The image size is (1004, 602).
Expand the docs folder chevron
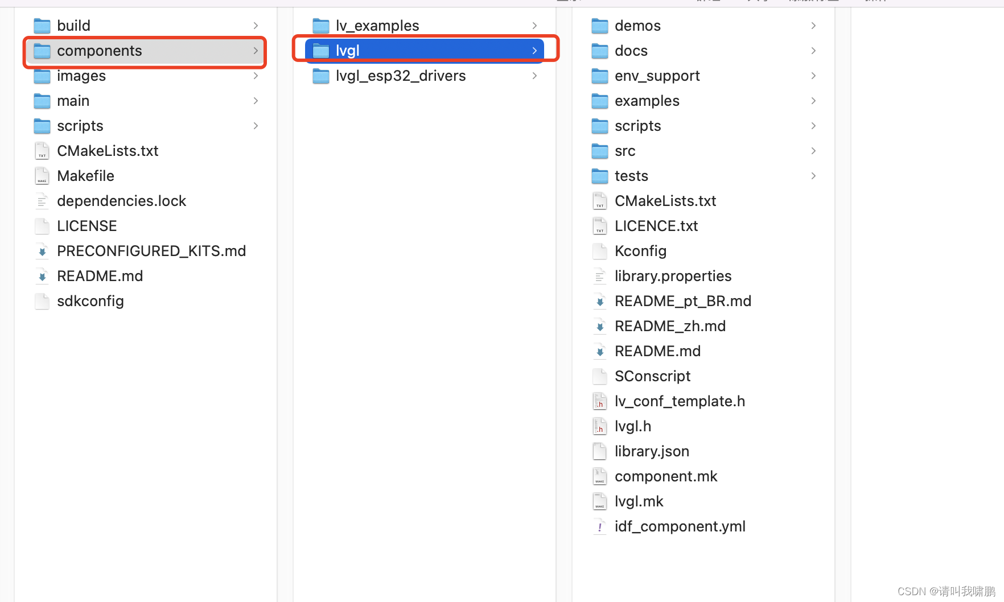coord(813,51)
